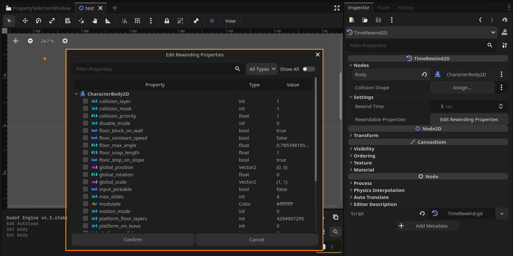Toggle the Show All switch
Screen dimensions: 513x256
tap(309, 69)
